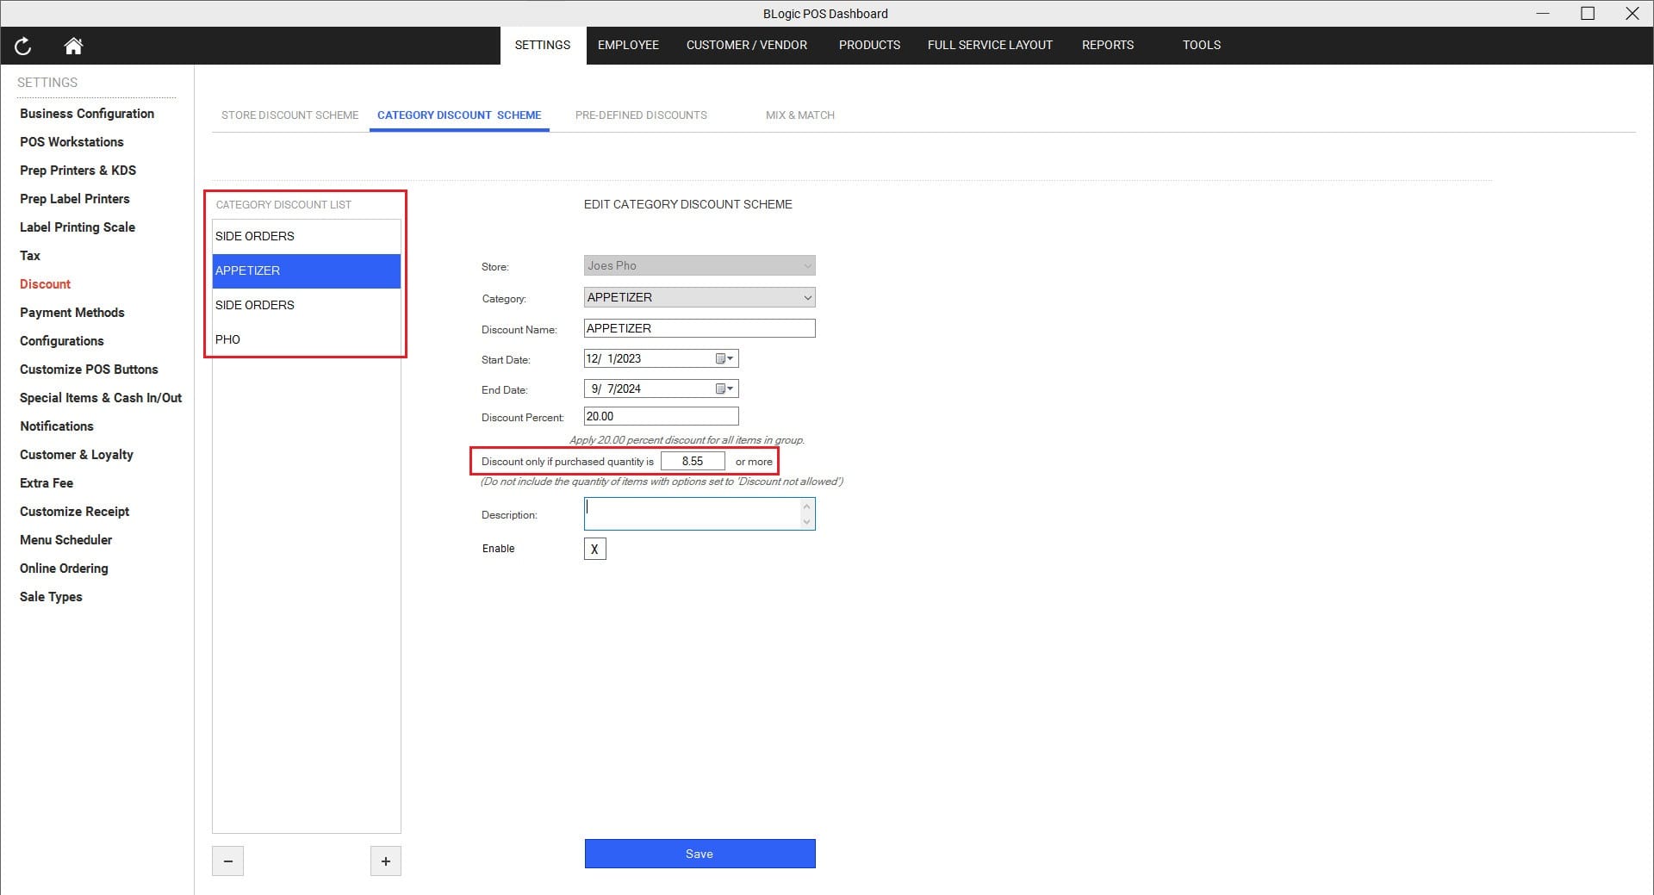Click the home icon next to refresh

point(73,47)
